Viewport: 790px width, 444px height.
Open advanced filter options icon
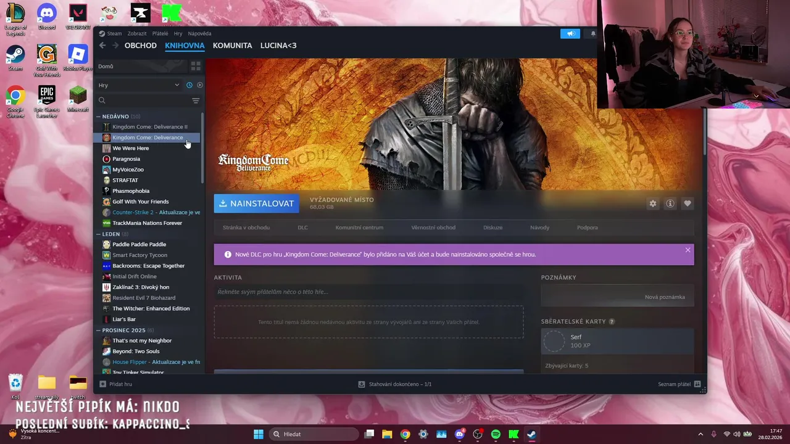click(196, 101)
